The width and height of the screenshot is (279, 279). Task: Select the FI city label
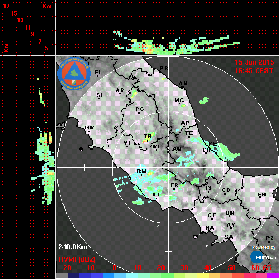[97, 72]
